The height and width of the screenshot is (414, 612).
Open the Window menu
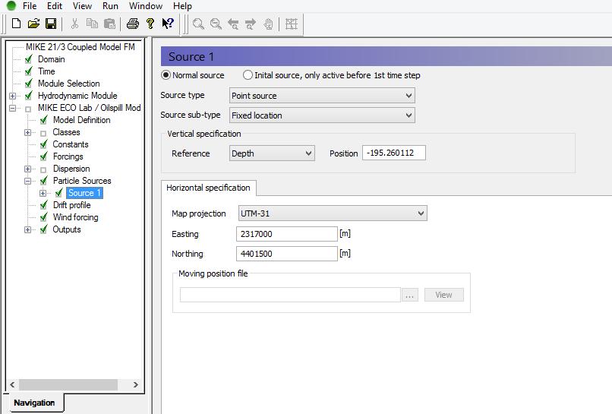coord(146,6)
